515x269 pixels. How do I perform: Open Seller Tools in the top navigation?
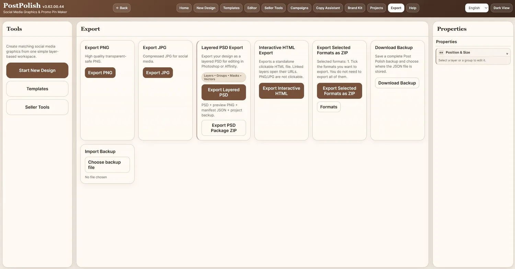coord(274,8)
